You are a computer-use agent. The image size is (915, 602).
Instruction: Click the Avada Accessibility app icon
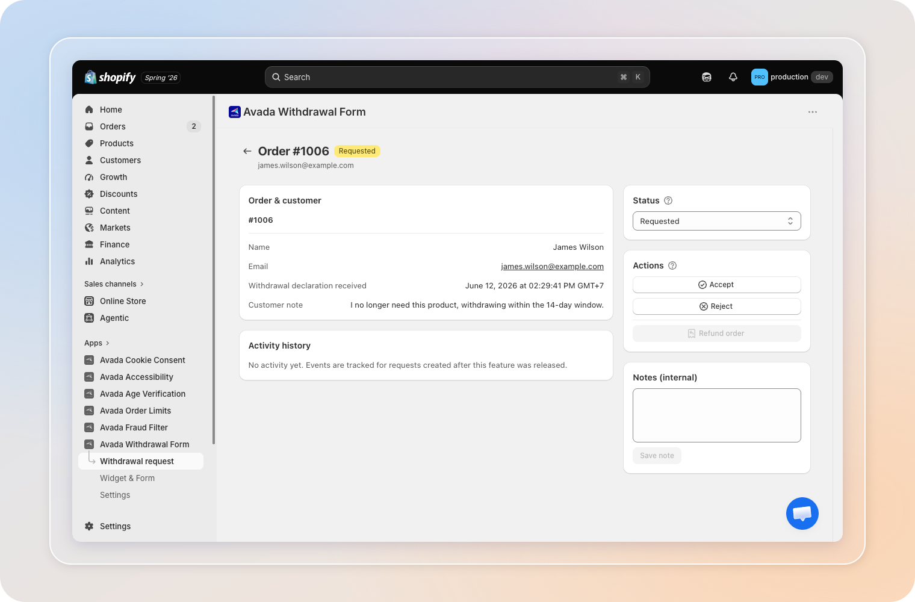[89, 377]
